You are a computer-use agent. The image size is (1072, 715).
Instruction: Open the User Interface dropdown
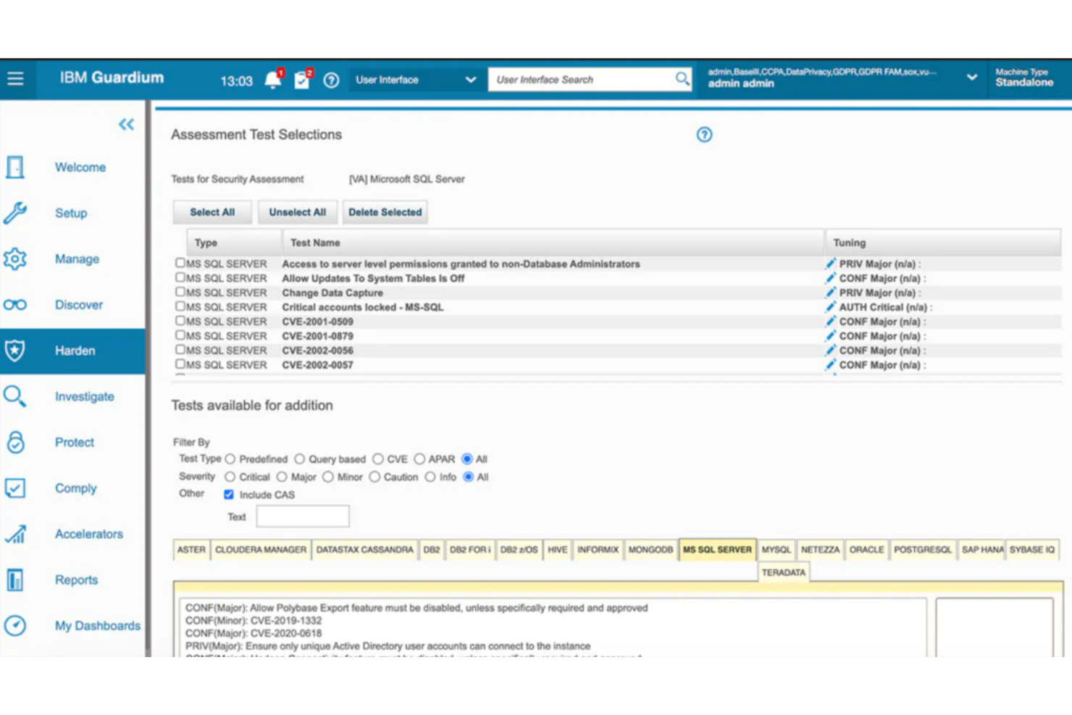coord(415,80)
